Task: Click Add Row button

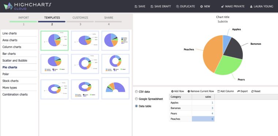Action: (178, 91)
